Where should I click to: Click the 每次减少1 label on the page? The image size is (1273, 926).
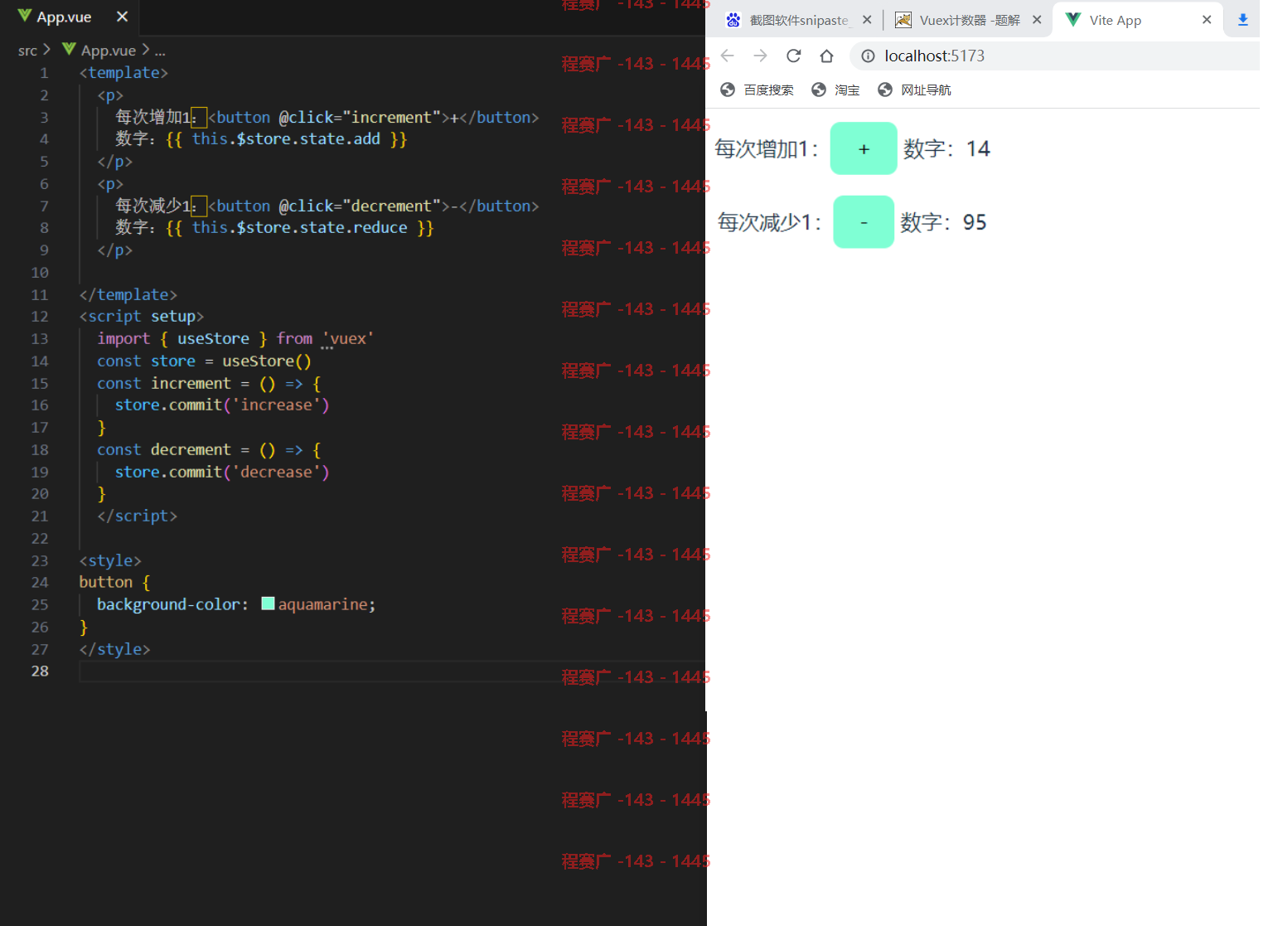pos(769,222)
